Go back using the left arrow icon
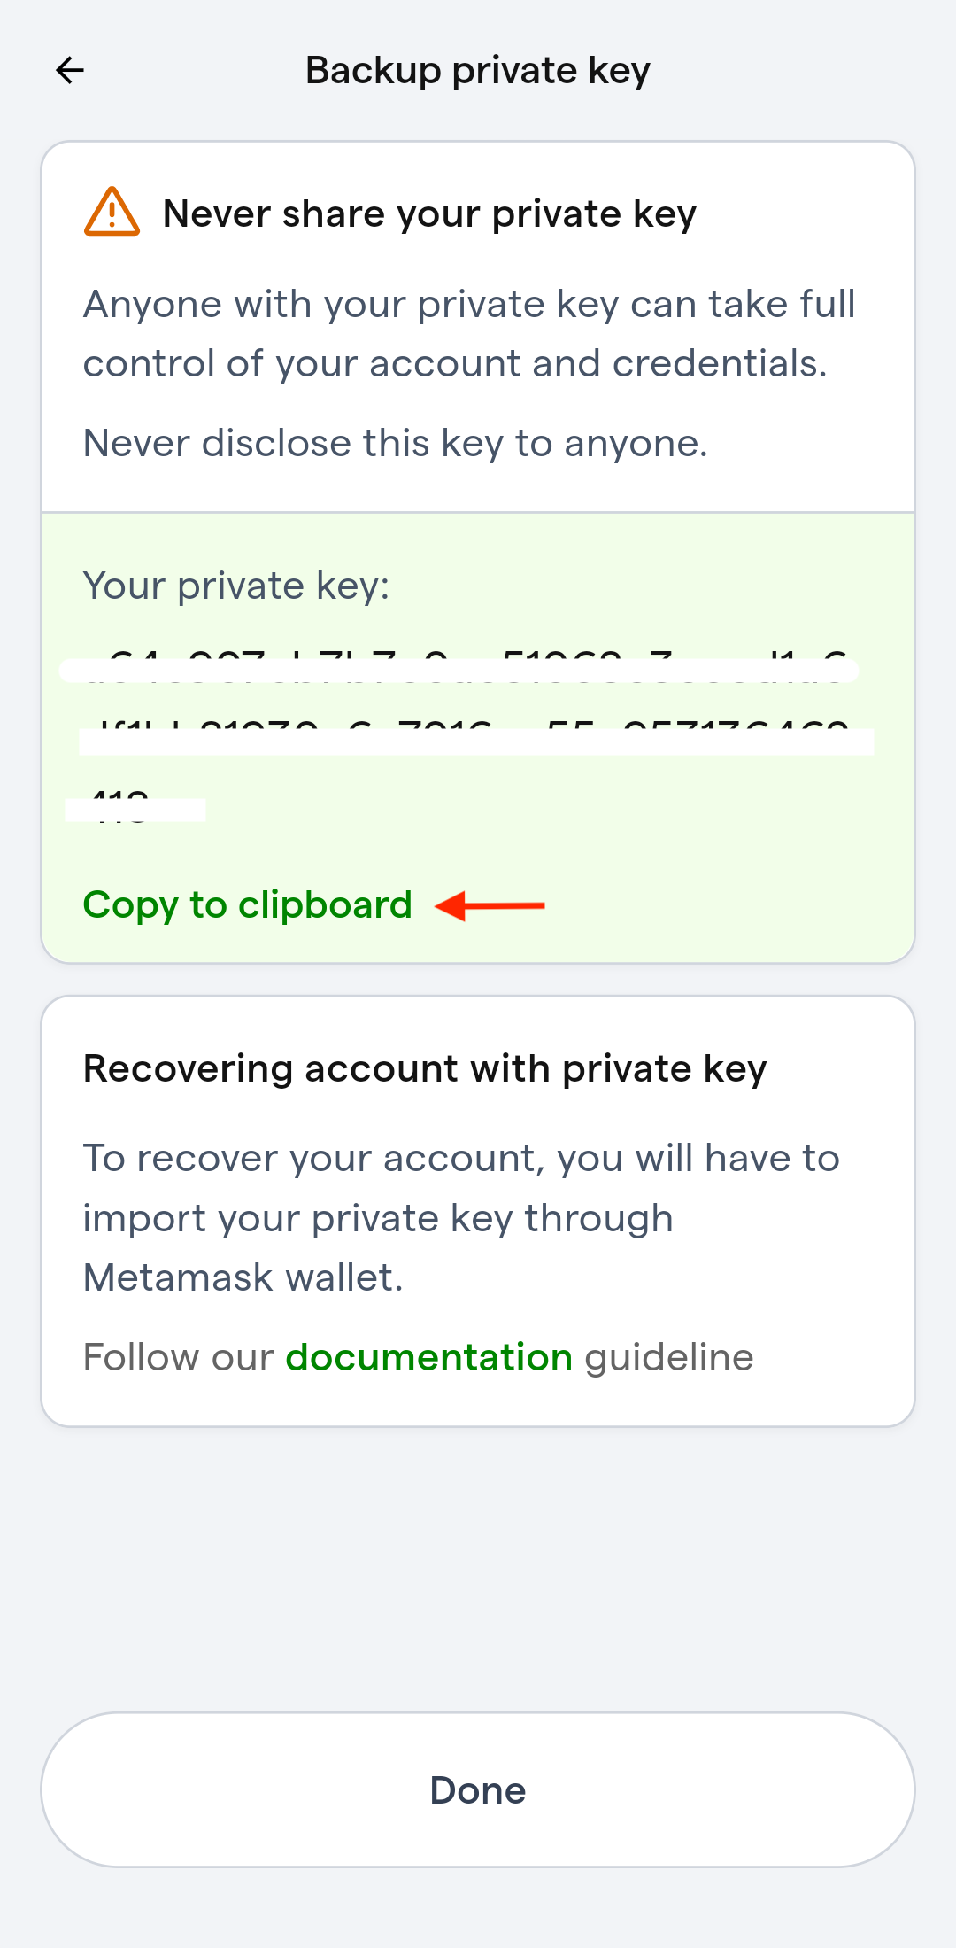956x1948 pixels. [70, 70]
